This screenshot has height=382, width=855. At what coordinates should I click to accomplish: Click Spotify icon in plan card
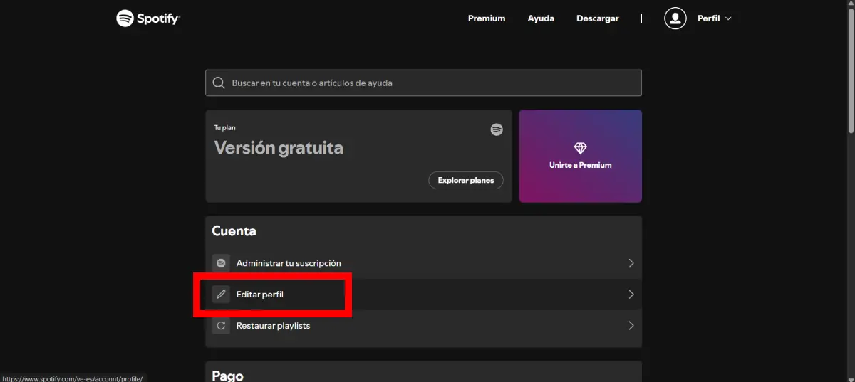pyautogui.click(x=497, y=129)
